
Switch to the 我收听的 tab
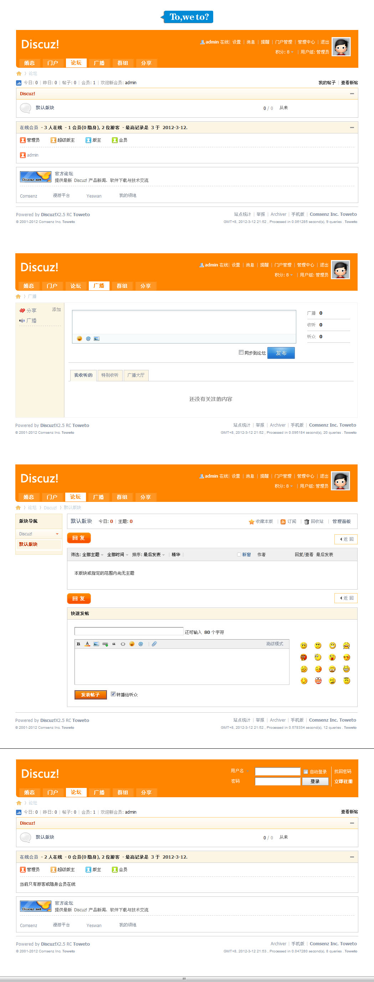coord(83,376)
